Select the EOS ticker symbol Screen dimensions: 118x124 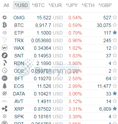[19, 86]
